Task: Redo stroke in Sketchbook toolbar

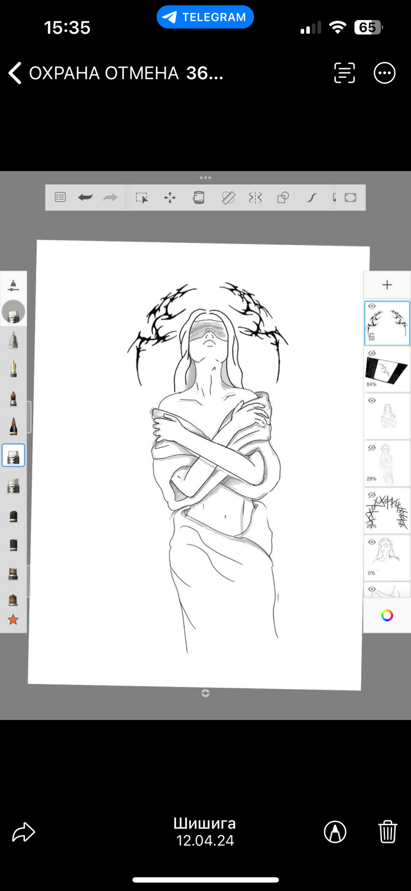Action: point(110,198)
